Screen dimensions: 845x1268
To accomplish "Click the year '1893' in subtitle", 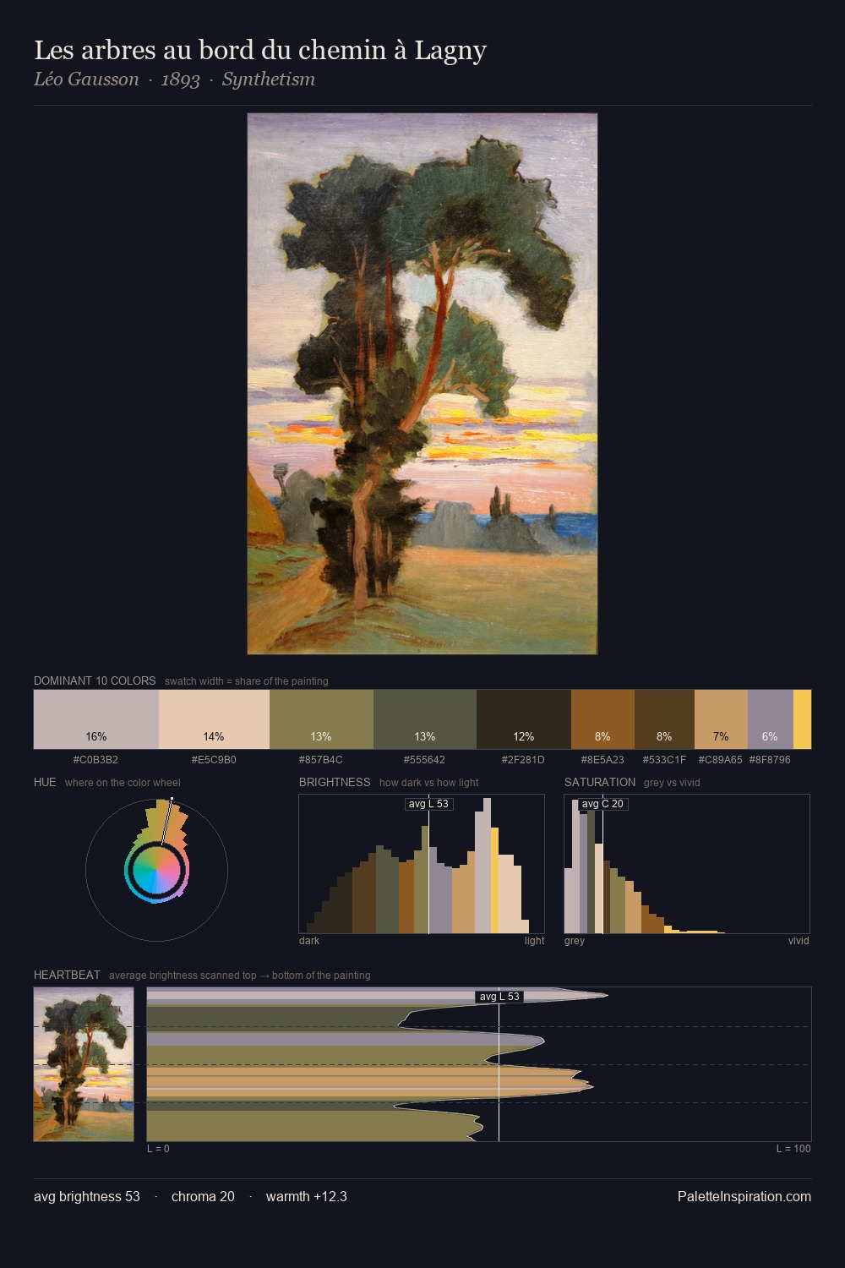I will coord(181,79).
